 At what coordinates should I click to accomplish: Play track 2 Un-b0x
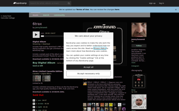point(34,104)
